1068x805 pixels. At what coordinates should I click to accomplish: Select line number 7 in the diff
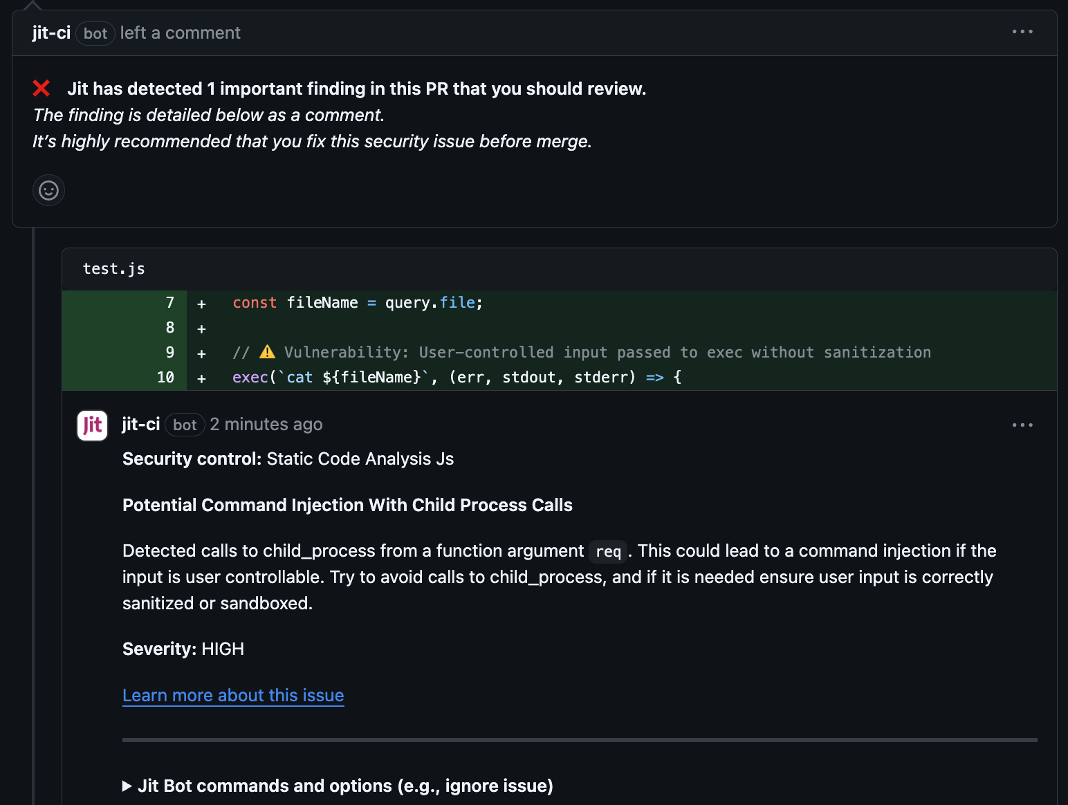170,303
